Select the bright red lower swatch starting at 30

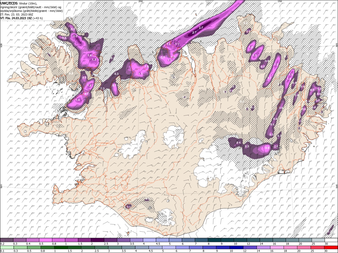pyautogui.click(x=330, y=247)
